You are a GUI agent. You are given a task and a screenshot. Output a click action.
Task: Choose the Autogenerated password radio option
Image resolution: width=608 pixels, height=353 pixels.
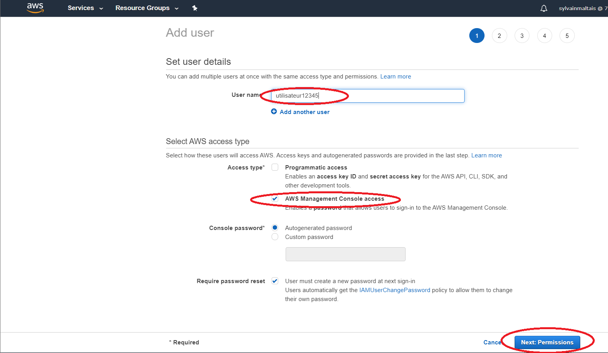[x=275, y=228]
